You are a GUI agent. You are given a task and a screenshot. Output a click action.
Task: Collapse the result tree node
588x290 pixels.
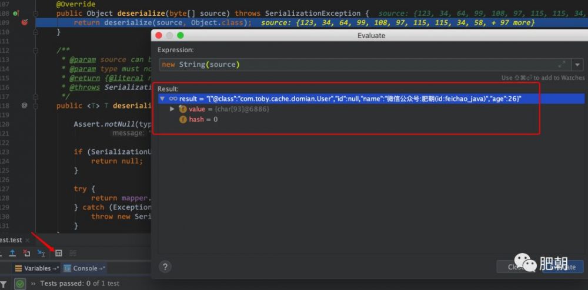(x=162, y=99)
